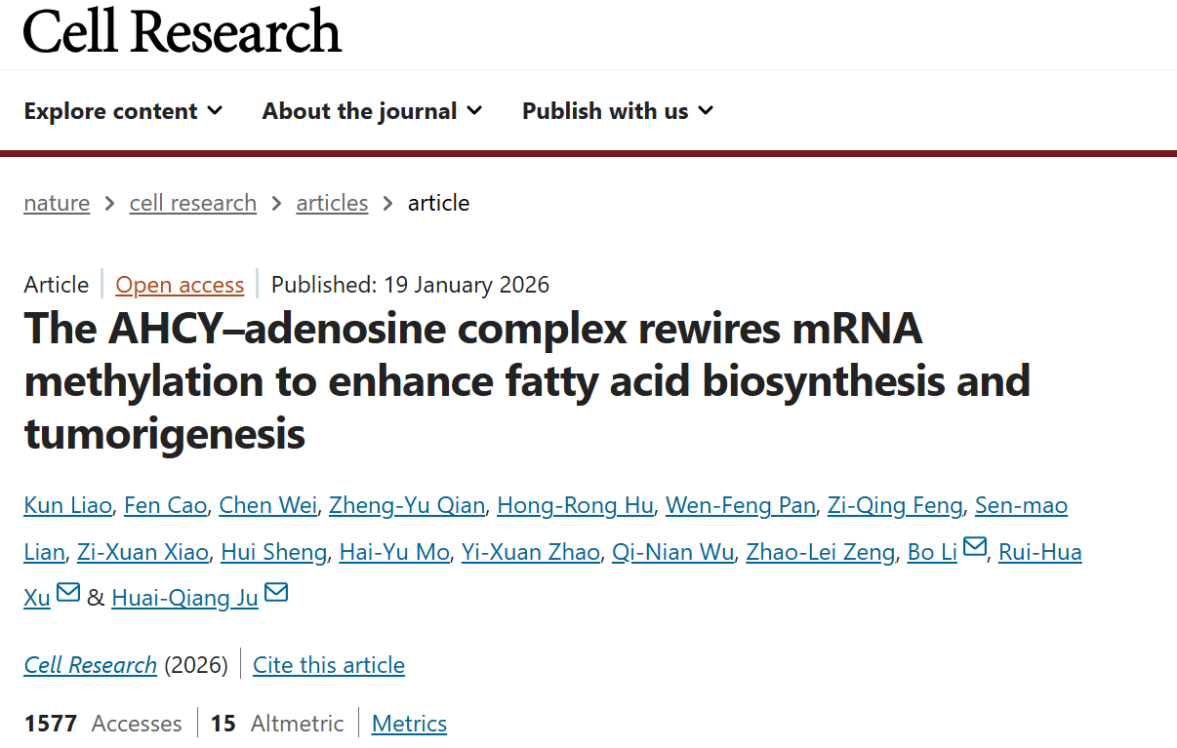The image size is (1177, 748).
Task: Click the envelope icon beside Huai-Qiang Ju
Action: click(276, 593)
